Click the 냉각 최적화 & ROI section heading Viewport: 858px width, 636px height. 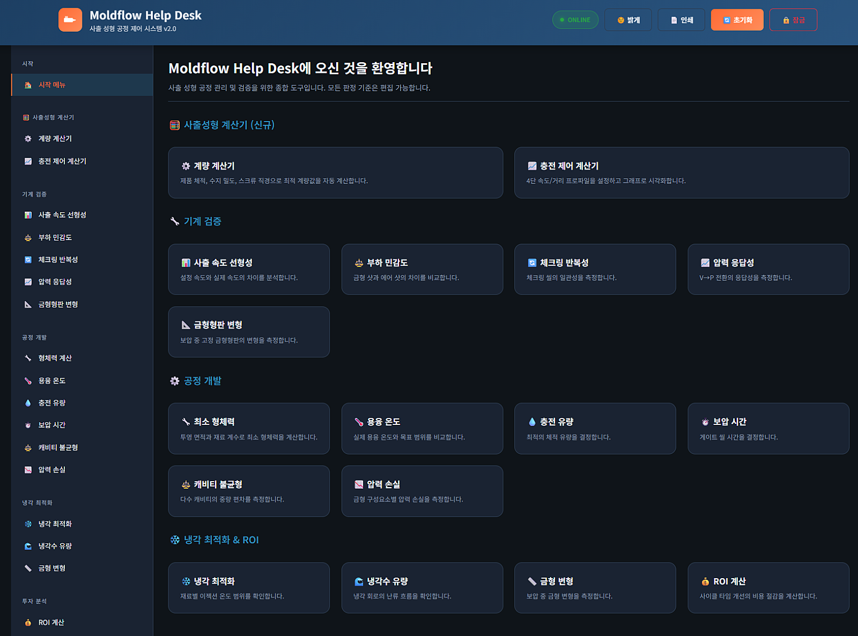coord(214,540)
